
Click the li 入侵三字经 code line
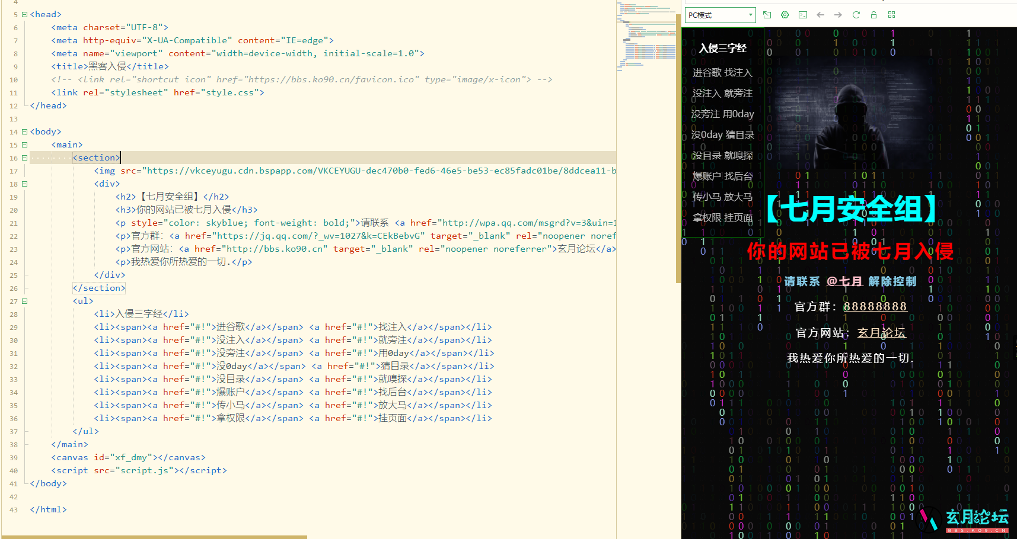[142, 314]
